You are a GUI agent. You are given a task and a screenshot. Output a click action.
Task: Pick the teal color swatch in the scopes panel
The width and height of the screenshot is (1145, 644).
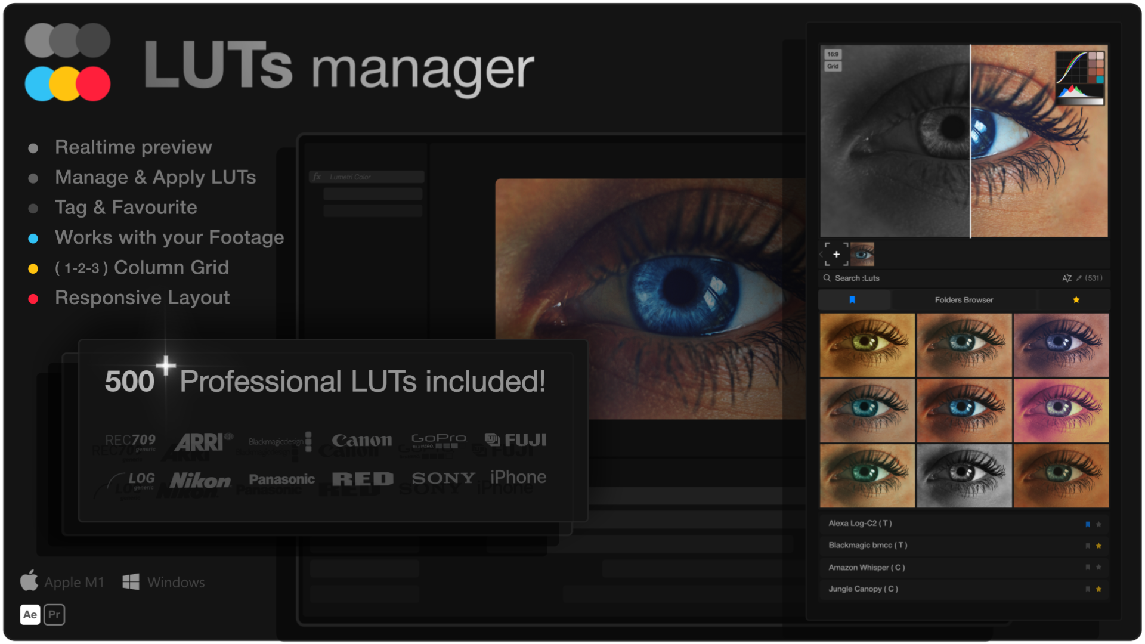(x=1100, y=79)
